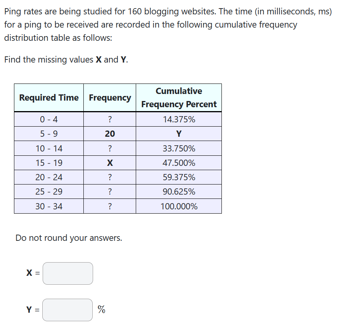This screenshot has height=329, width=351.
Task: Click the 47.500% value beside X
Action: 178,163
